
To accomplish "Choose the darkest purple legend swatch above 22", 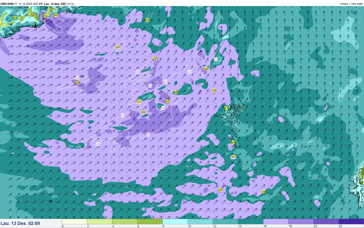I will tap(351, 221).
